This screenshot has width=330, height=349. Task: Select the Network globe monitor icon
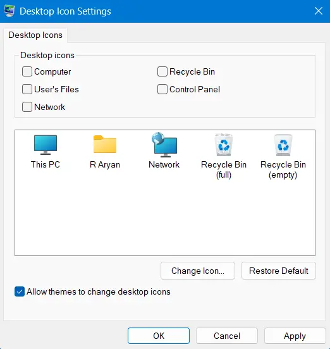[x=164, y=145]
